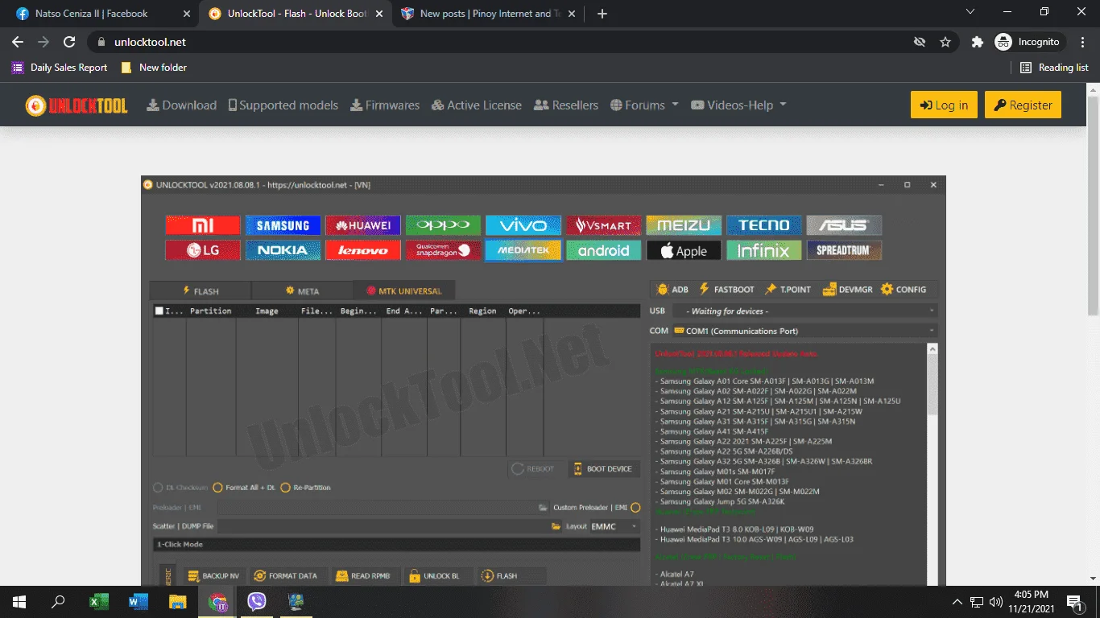Switch to the Natso Ceniza Facebook tab
This screenshot has width=1100, height=618.
click(102, 14)
